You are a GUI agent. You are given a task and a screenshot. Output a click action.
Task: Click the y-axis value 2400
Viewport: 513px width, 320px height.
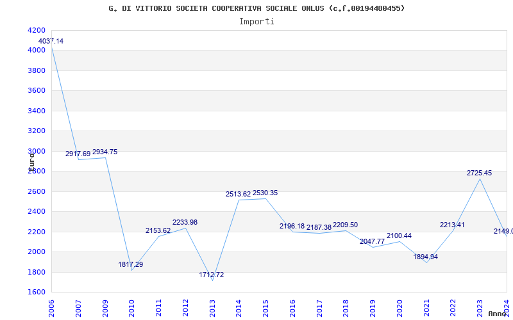click(x=37, y=212)
